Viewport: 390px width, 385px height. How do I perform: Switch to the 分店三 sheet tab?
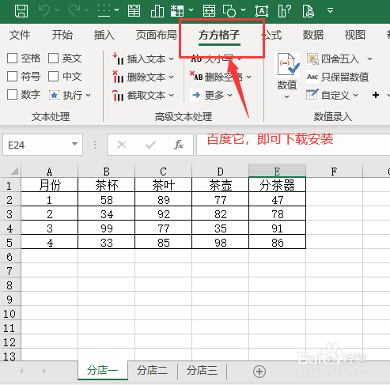tap(202, 371)
